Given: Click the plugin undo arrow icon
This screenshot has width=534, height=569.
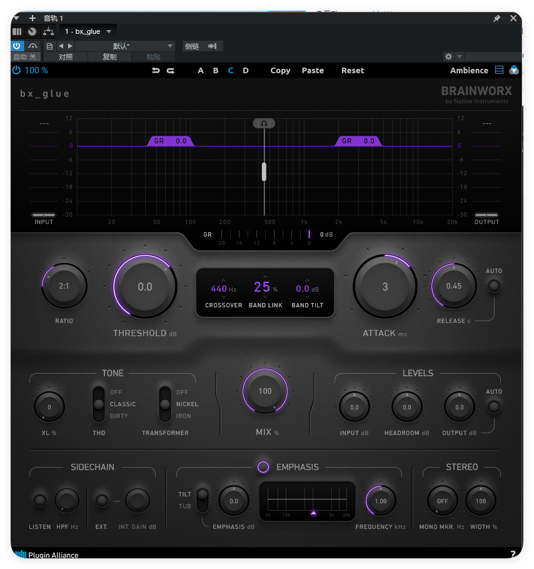Looking at the screenshot, I should click(x=156, y=70).
